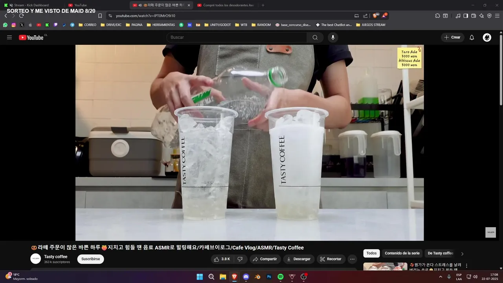503x283 pixels.
Task: Open PayPal bookmark icon
Action: [x=64, y=25]
